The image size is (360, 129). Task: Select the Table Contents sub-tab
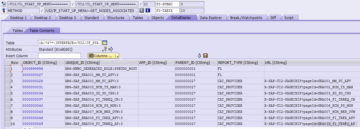click(42, 30)
